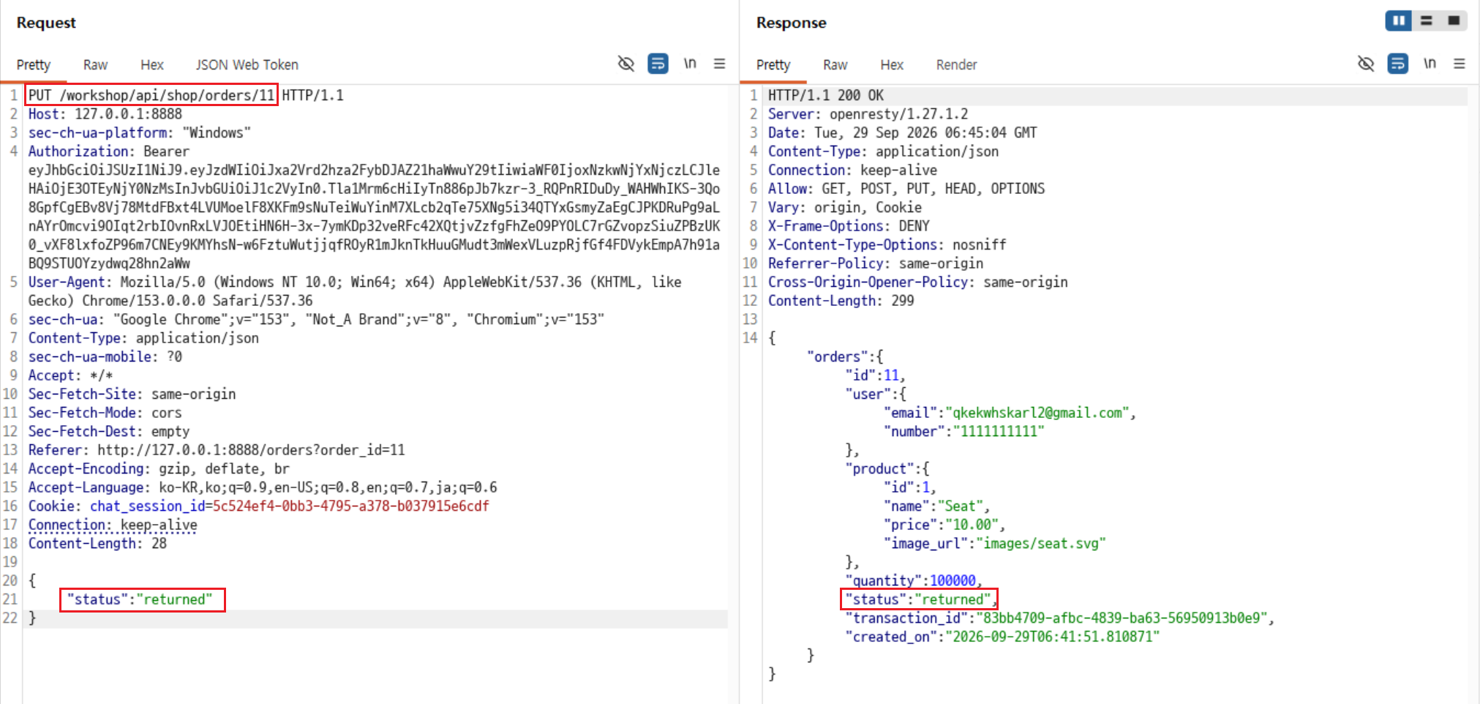Switch to the Request Raw tab
The width and height of the screenshot is (1480, 704).
[x=95, y=65]
